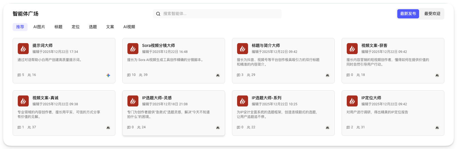This screenshot has width=457, height=149.
Task: Click the model badge icon on 标题与简介大师
Action: tap(328, 75)
